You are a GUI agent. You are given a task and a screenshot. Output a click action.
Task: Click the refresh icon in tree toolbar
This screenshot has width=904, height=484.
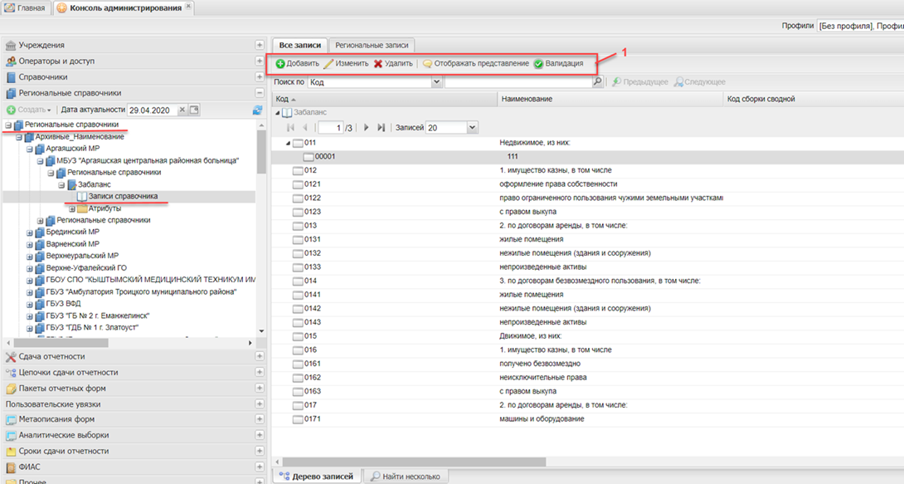pyautogui.click(x=257, y=110)
